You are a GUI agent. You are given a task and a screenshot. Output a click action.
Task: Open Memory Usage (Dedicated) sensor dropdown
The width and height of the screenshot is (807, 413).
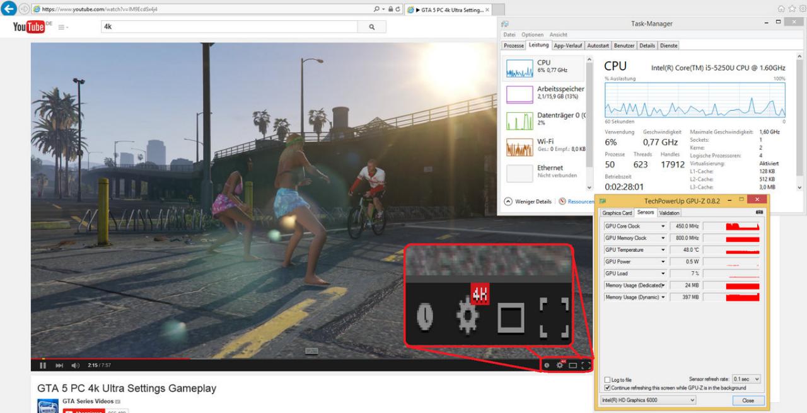pyautogui.click(x=663, y=286)
